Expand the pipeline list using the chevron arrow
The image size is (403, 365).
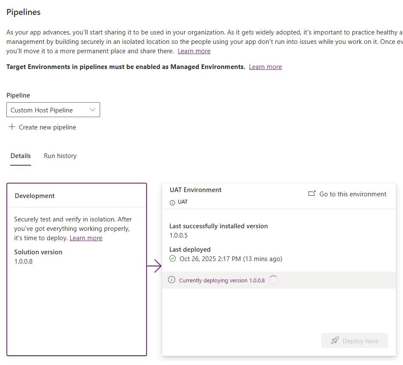point(93,110)
